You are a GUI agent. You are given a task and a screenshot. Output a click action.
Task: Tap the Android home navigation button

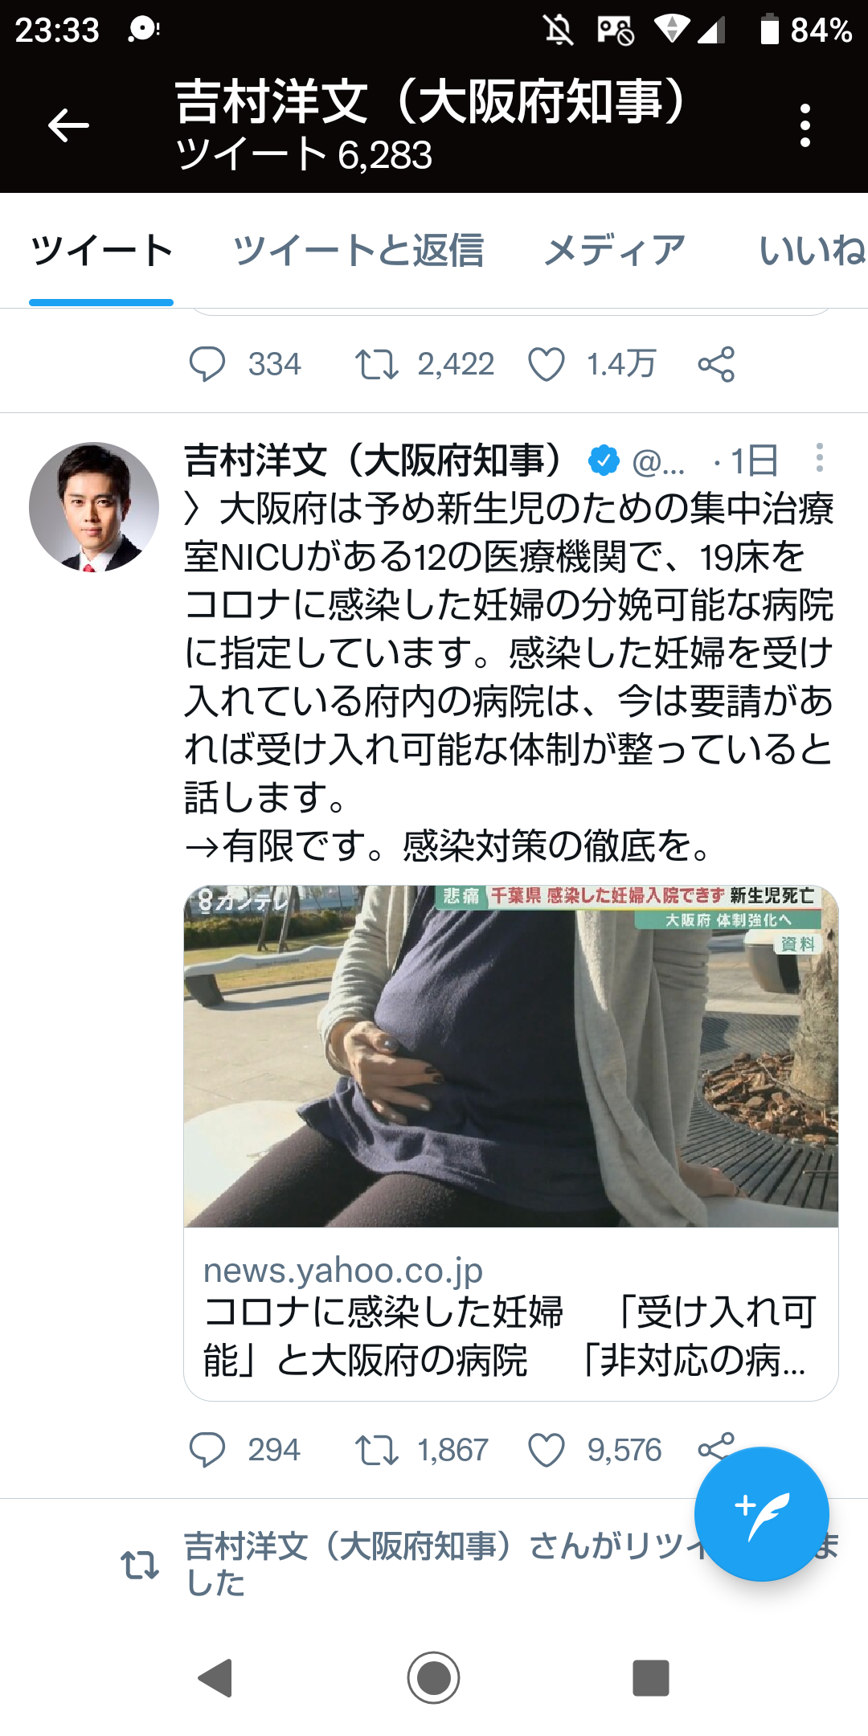click(x=434, y=1678)
